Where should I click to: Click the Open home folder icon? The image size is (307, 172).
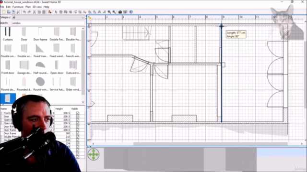coord(9,12)
